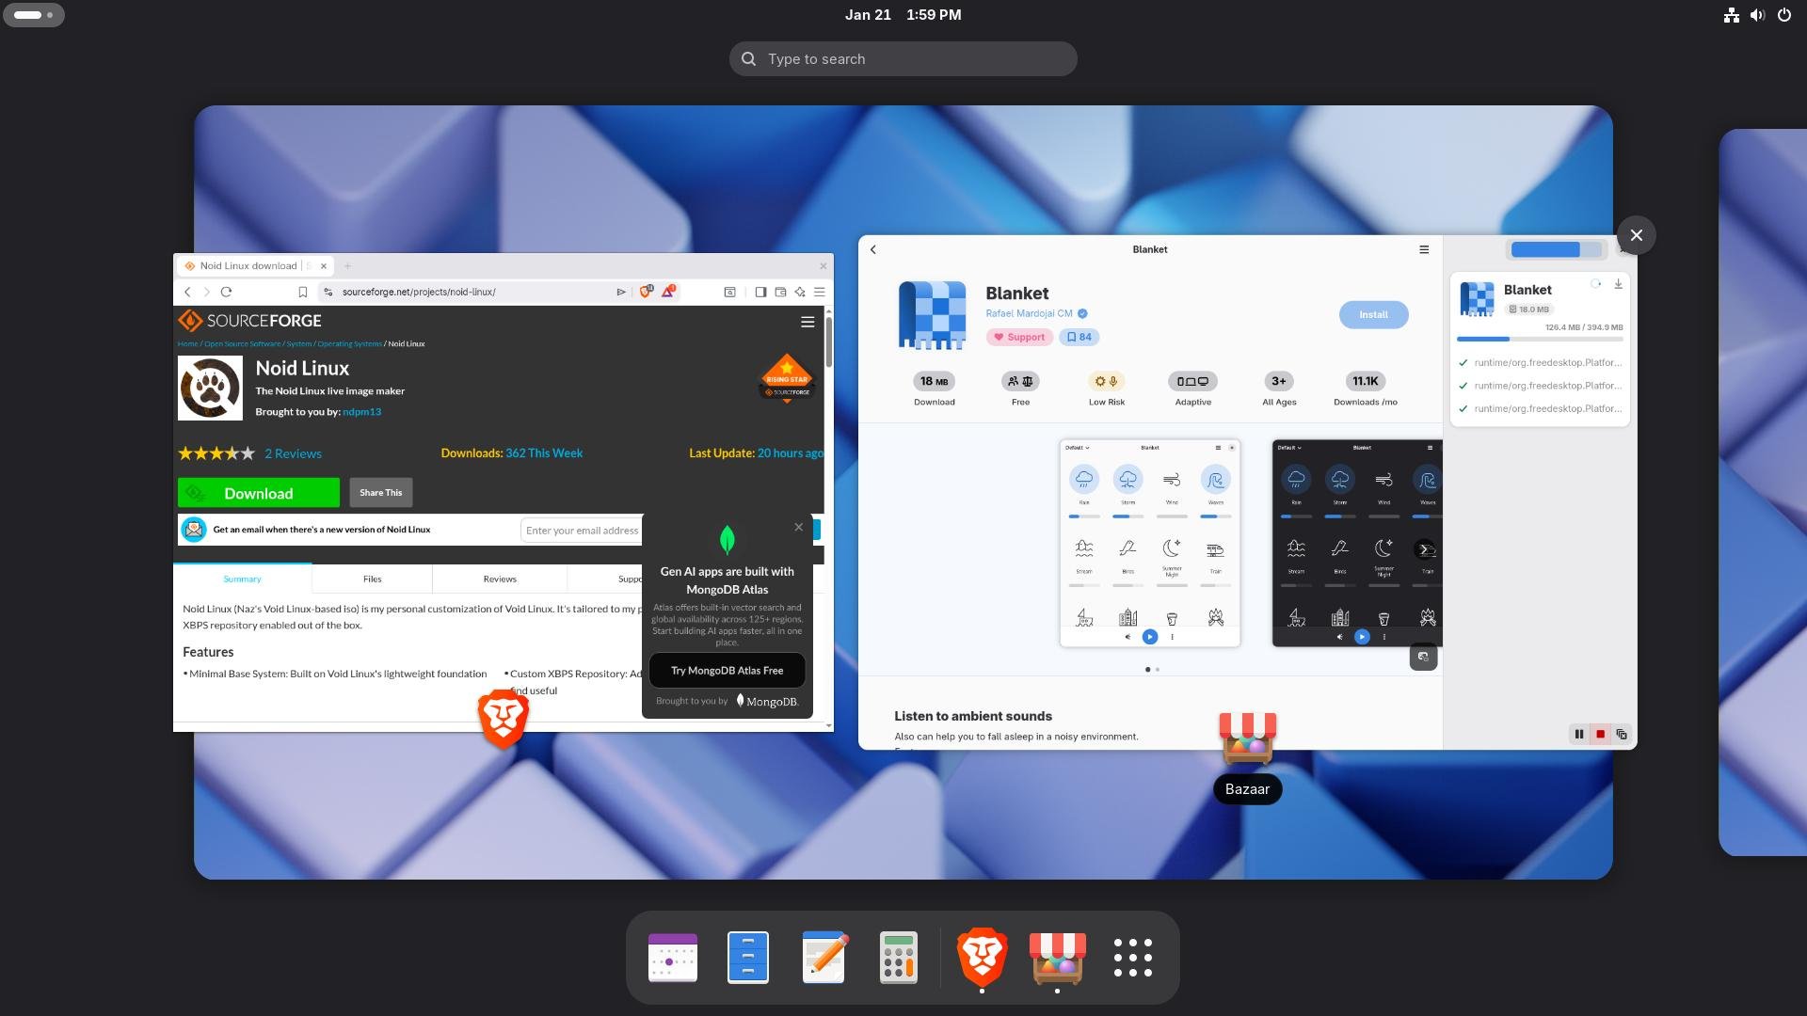Open site settings icon beside the URL

pos(328,292)
